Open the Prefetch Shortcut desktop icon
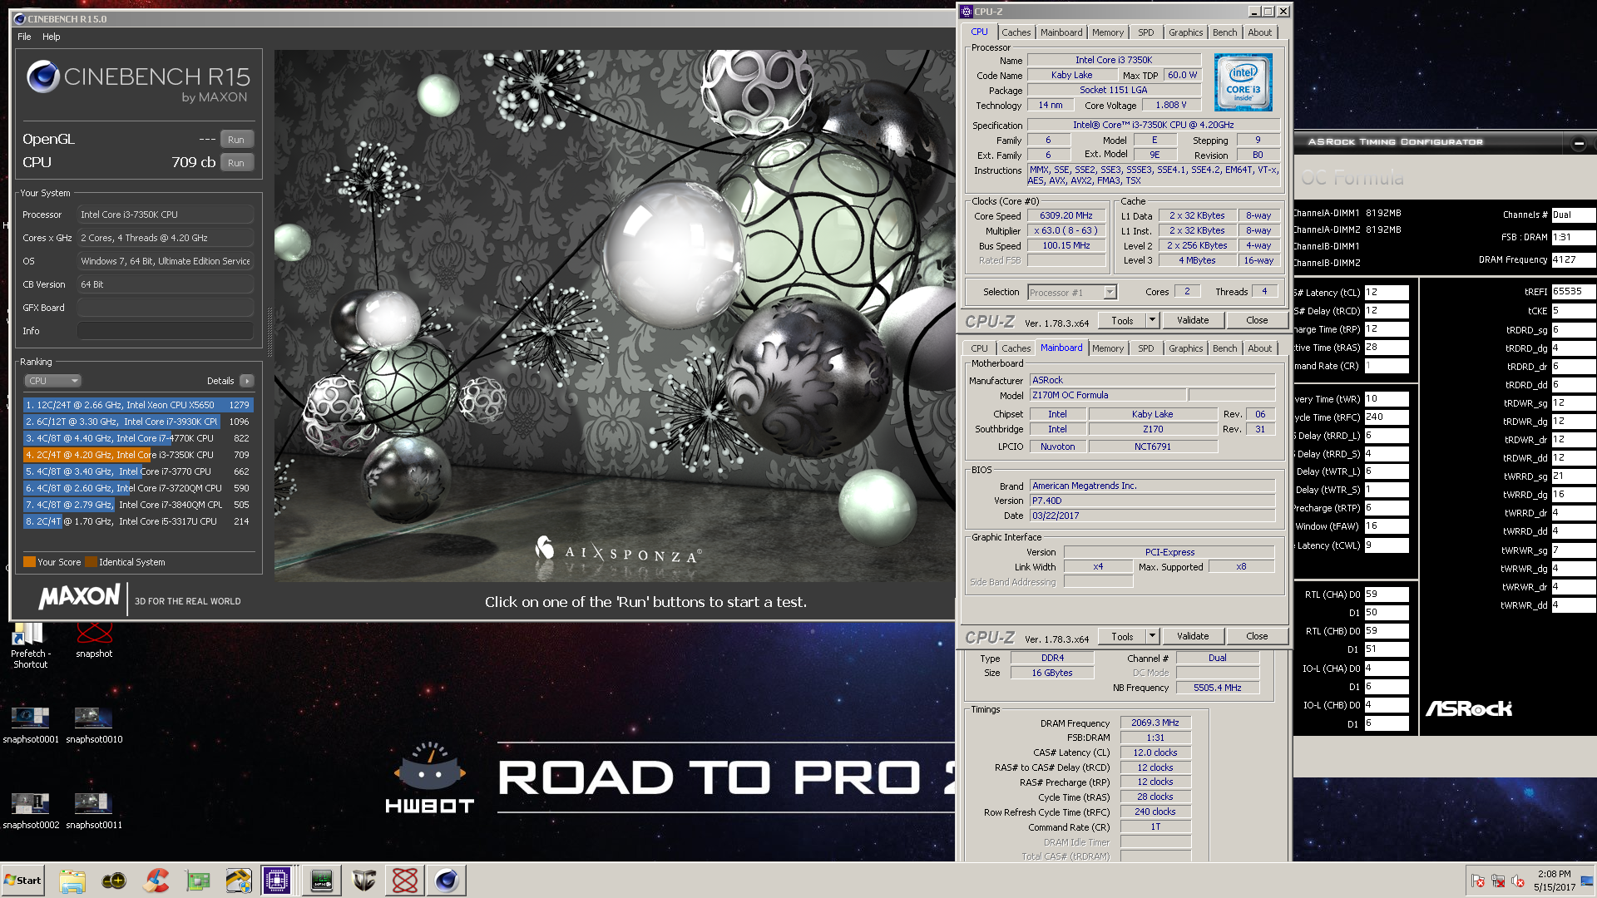The image size is (1597, 898). click(30, 647)
